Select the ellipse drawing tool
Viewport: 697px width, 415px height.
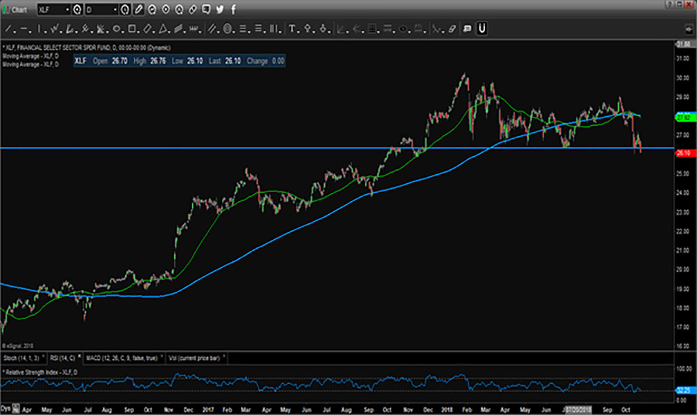coord(116,28)
